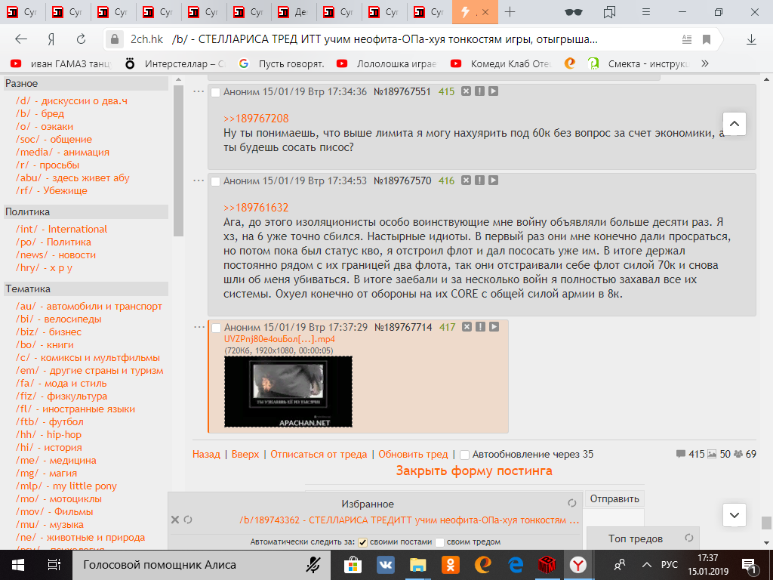The image size is (773, 580).
Task: Open Пусть говорят bookmark
Action: coord(282,63)
